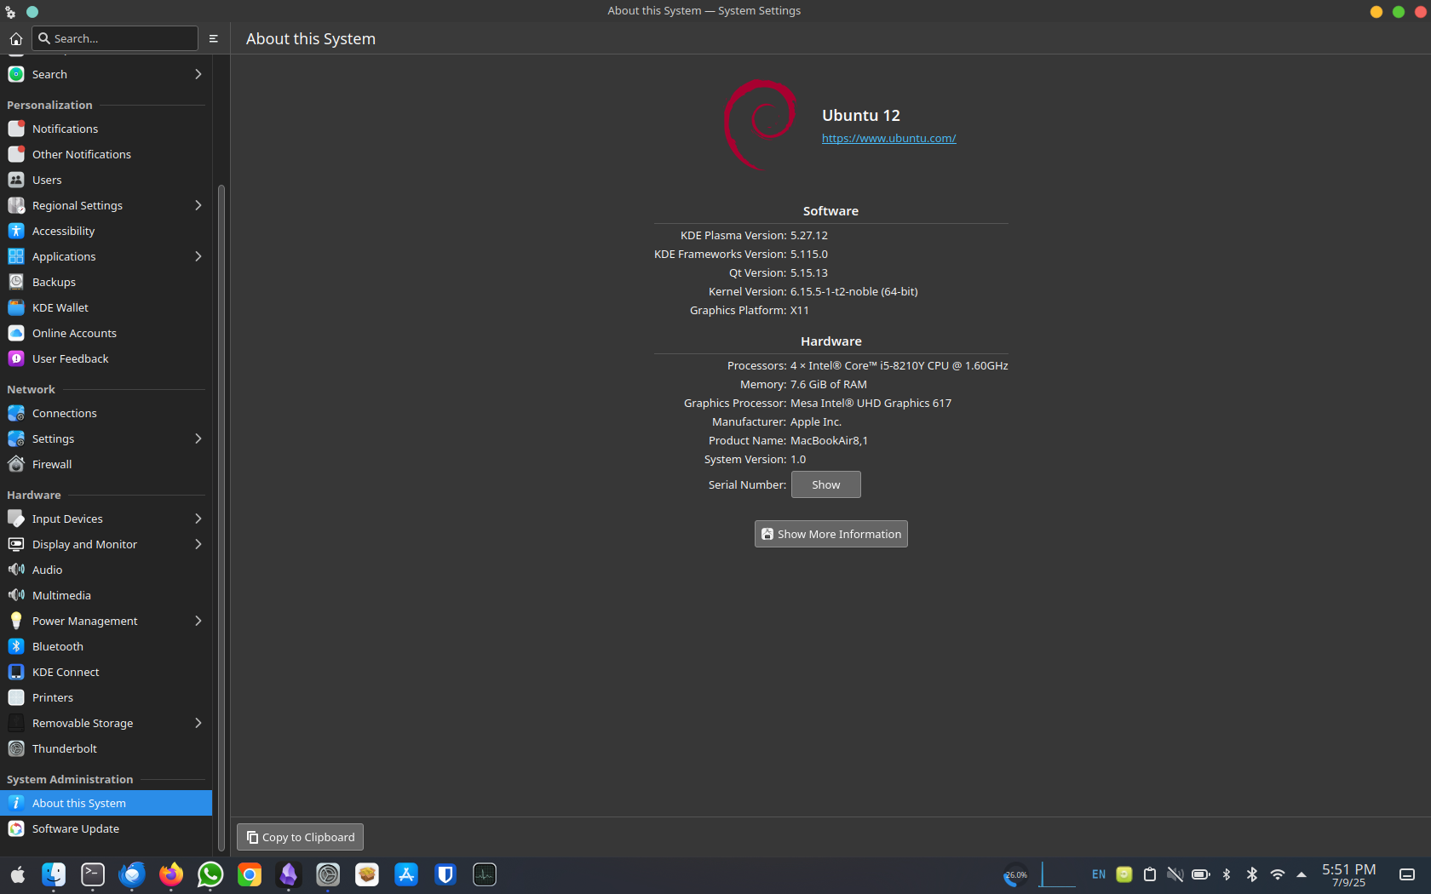The width and height of the screenshot is (1431, 894).
Task: Switch to the System Settings taskbar icon
Action: point(328,874)
